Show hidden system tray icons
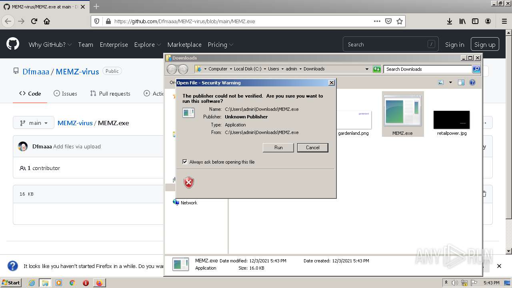This screenshot has height=288, width=512. pos(446,282)
